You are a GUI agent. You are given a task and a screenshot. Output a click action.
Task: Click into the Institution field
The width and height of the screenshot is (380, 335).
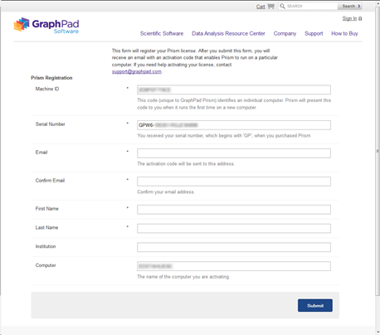coord(234,247)
